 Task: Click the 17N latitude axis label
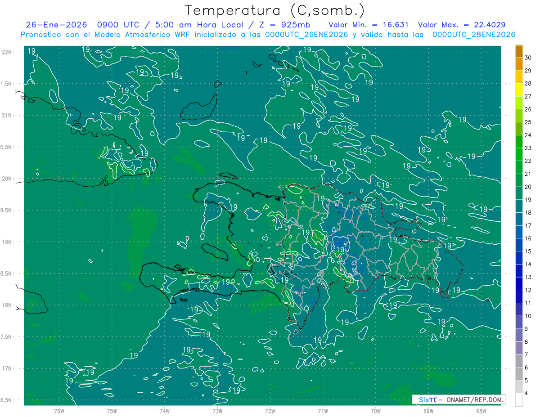pos(7,368)
